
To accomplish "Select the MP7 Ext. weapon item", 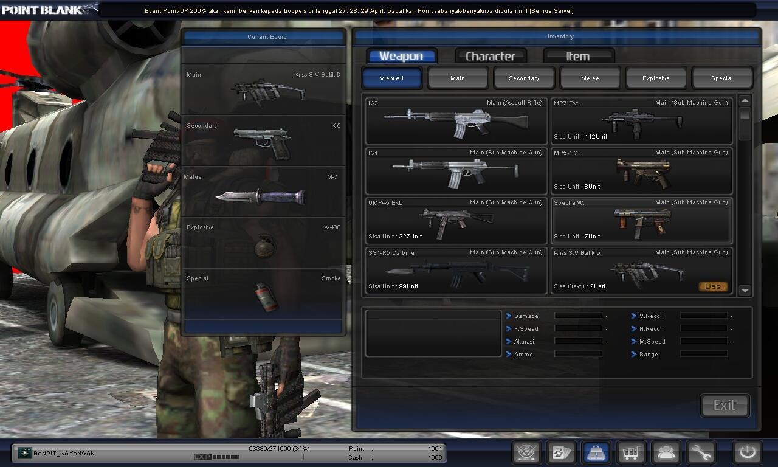I will [642, 120].
